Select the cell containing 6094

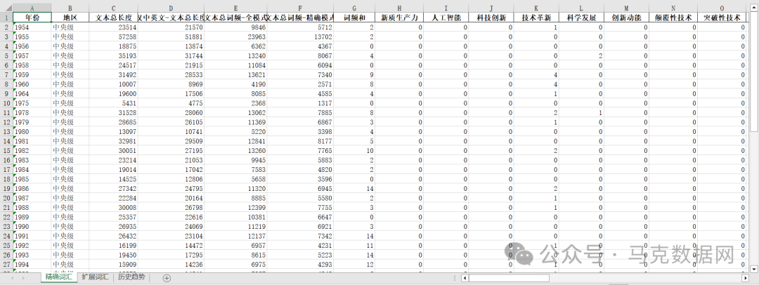pyautogui.click(x=300, y=65)
